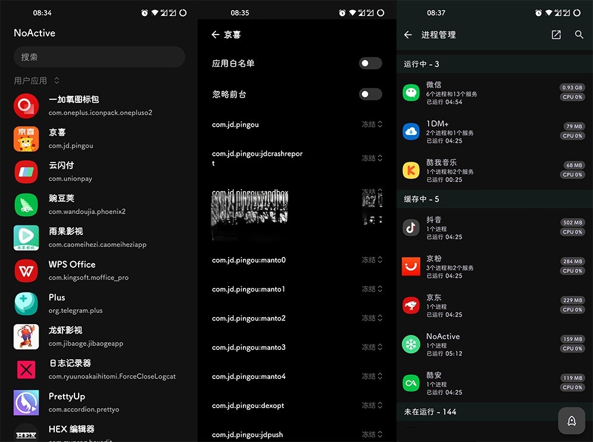Tap the NoActive title text
Screen dimensions: 593x442
[x=35, y=33]
